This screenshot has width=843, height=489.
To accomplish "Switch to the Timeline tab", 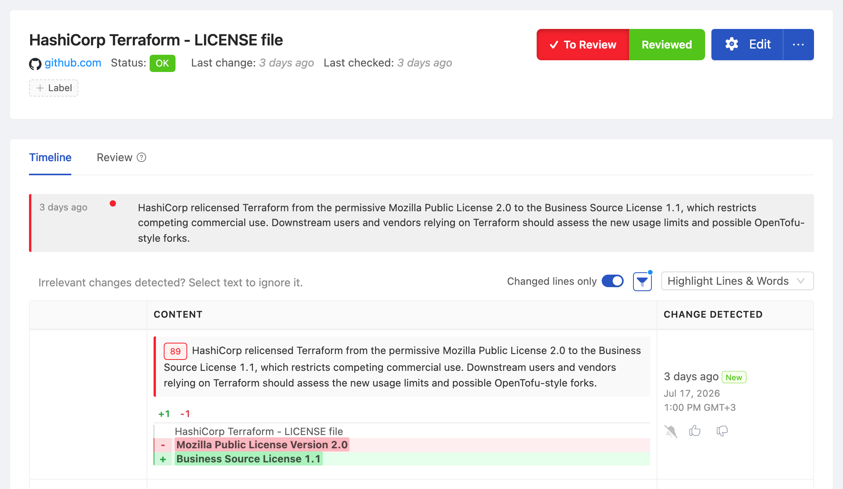I will pyautogui.click(x=50, y=157).
